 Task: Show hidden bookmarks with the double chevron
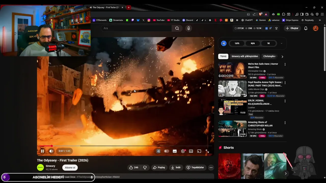click(320, 20)
